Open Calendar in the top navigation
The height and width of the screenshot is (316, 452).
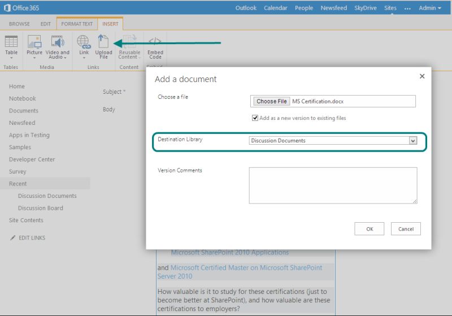[276, 8]
